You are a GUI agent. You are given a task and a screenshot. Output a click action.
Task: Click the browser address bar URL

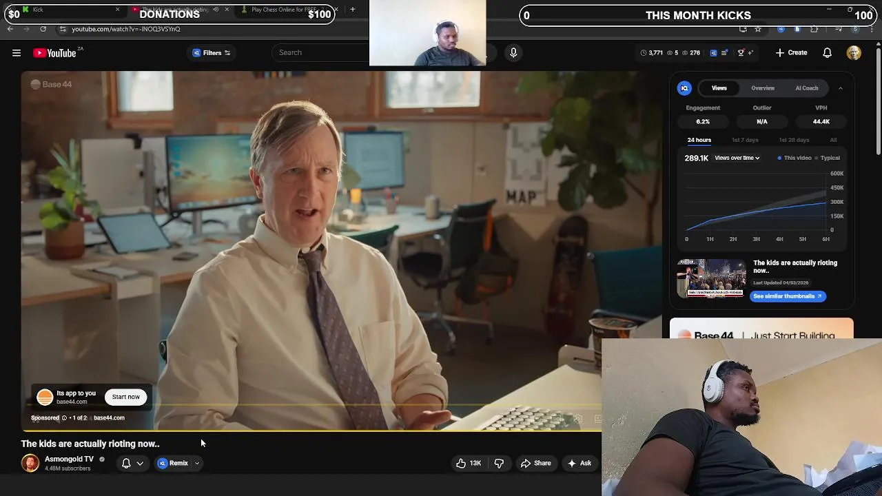tap(126, 29)
